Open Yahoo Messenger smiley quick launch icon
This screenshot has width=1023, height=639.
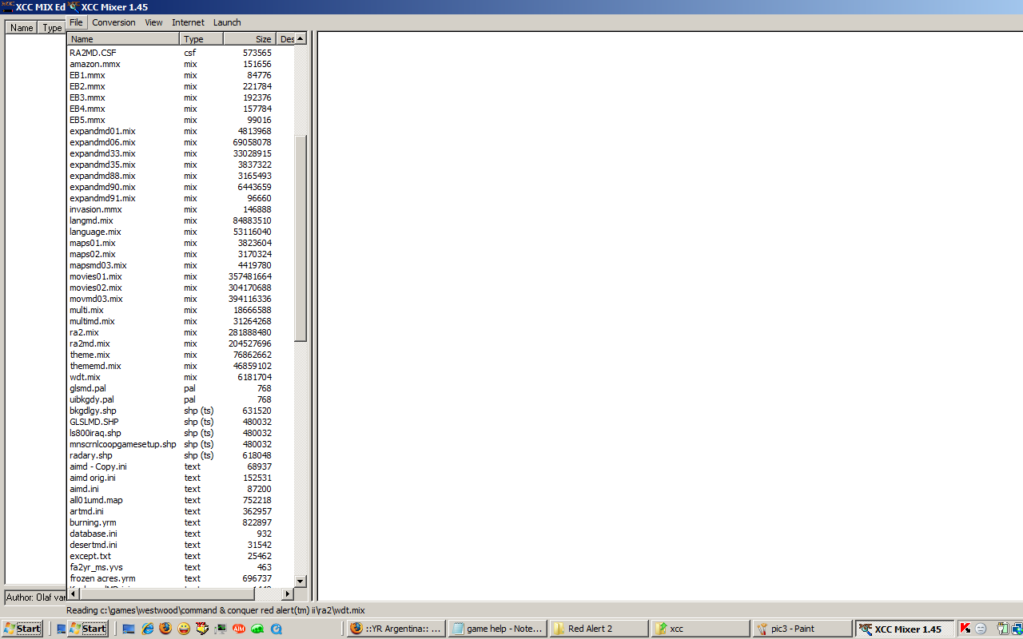184,629
